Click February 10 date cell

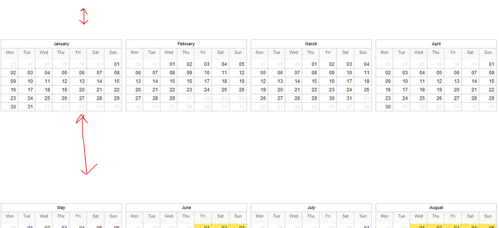203,73
